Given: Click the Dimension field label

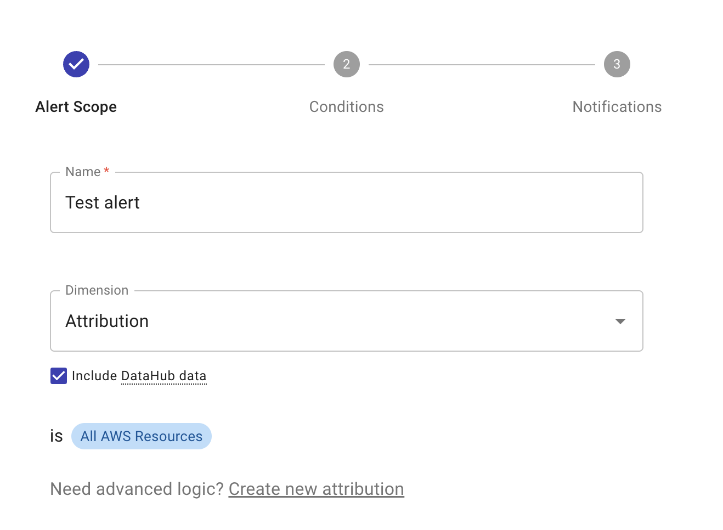Looking at the screenshot, I should pos(97,290).
